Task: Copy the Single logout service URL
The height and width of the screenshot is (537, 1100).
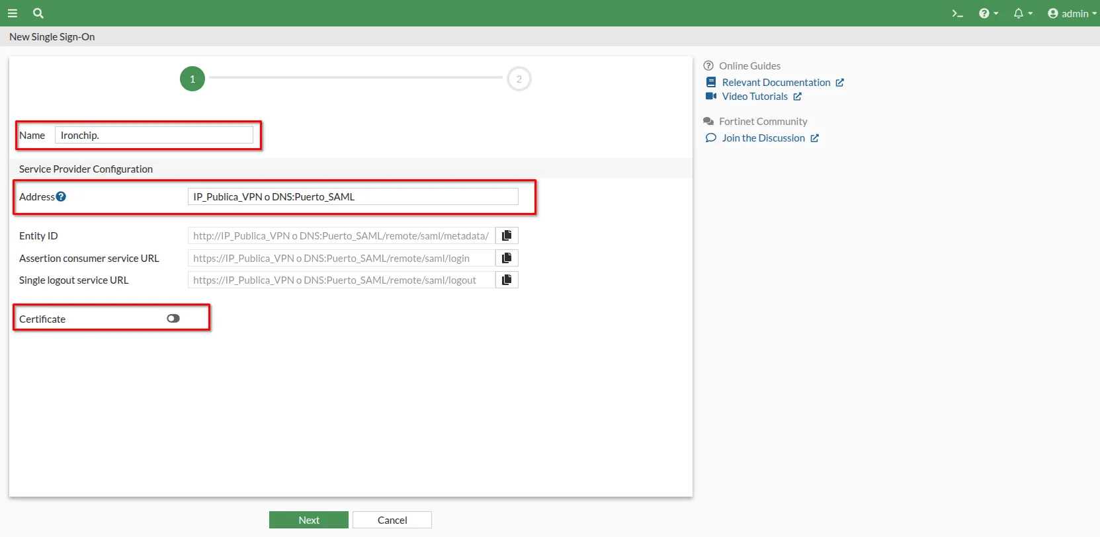Action: click(507, 280)
